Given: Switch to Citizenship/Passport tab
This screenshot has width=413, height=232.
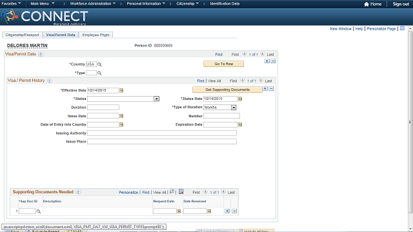Looking at the screenshot, I should point(22,35).
